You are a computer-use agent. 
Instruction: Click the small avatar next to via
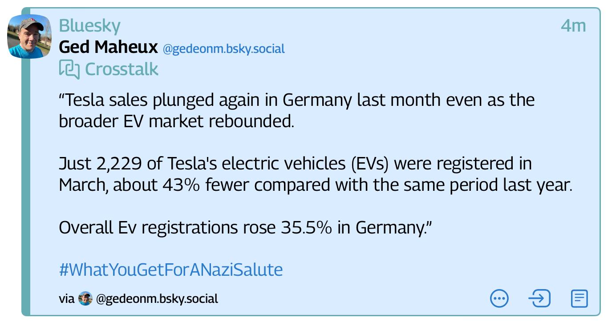click(85, 298)
